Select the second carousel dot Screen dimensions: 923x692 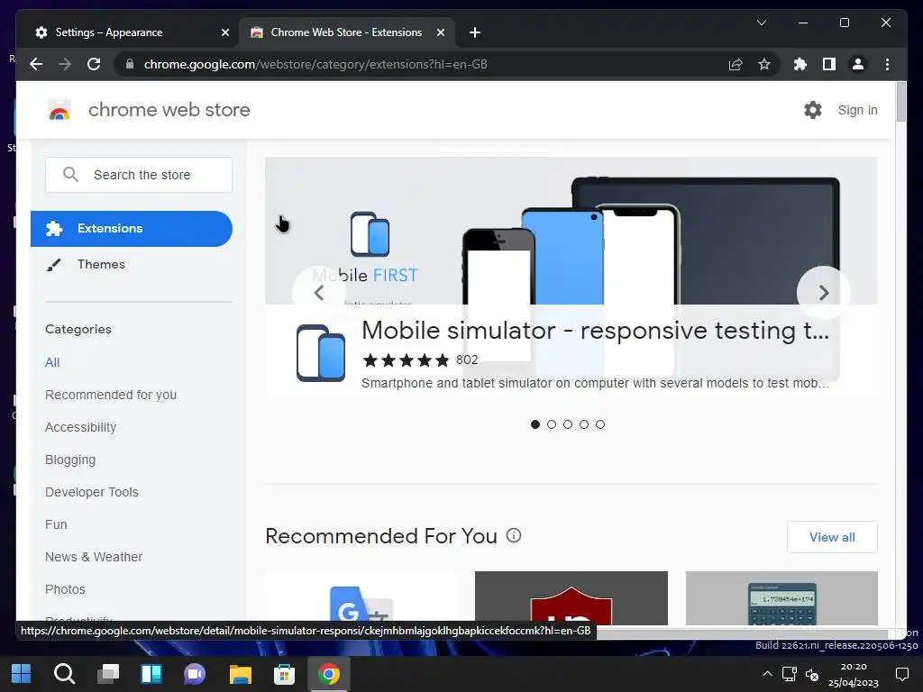[x=552, y=424]
